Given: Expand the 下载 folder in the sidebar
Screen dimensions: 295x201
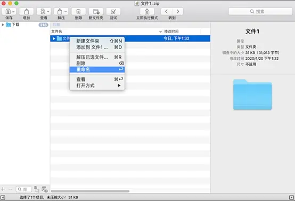Looking at the screenshot, I should (x=3, y=25).
